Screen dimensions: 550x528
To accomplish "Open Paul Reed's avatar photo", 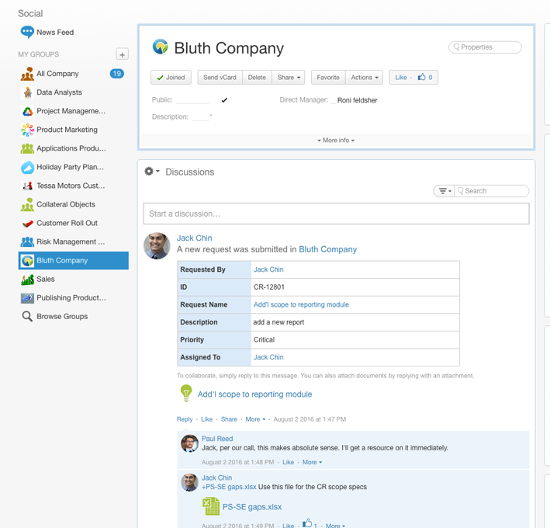I will pos(189,443).
